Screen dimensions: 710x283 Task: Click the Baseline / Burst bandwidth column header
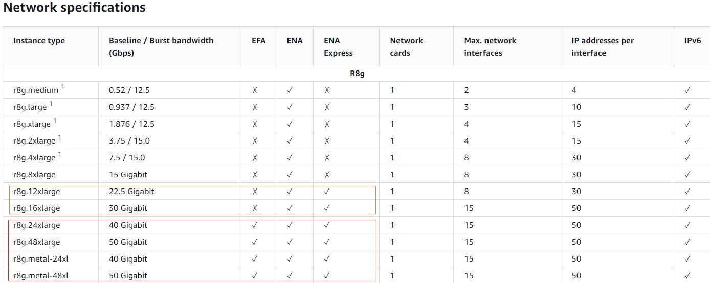point(161,46)
